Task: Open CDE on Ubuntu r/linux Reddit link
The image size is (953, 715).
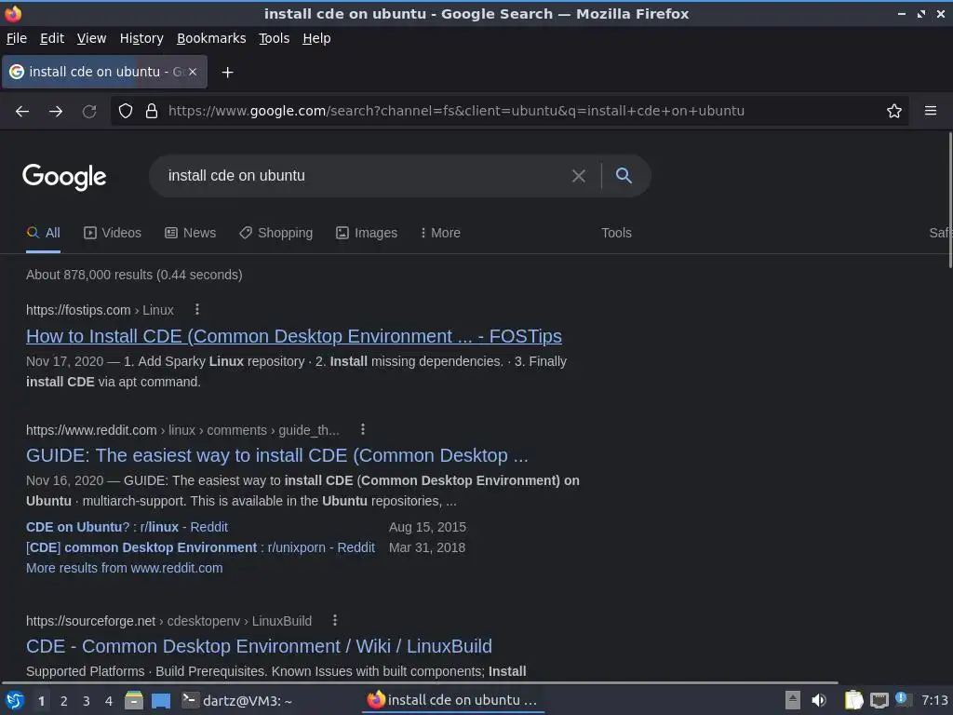Action: coord(127,527)
